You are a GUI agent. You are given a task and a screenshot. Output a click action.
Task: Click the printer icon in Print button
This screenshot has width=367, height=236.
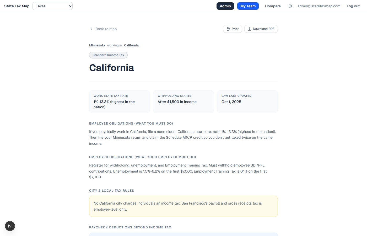(x=228, y=29)
